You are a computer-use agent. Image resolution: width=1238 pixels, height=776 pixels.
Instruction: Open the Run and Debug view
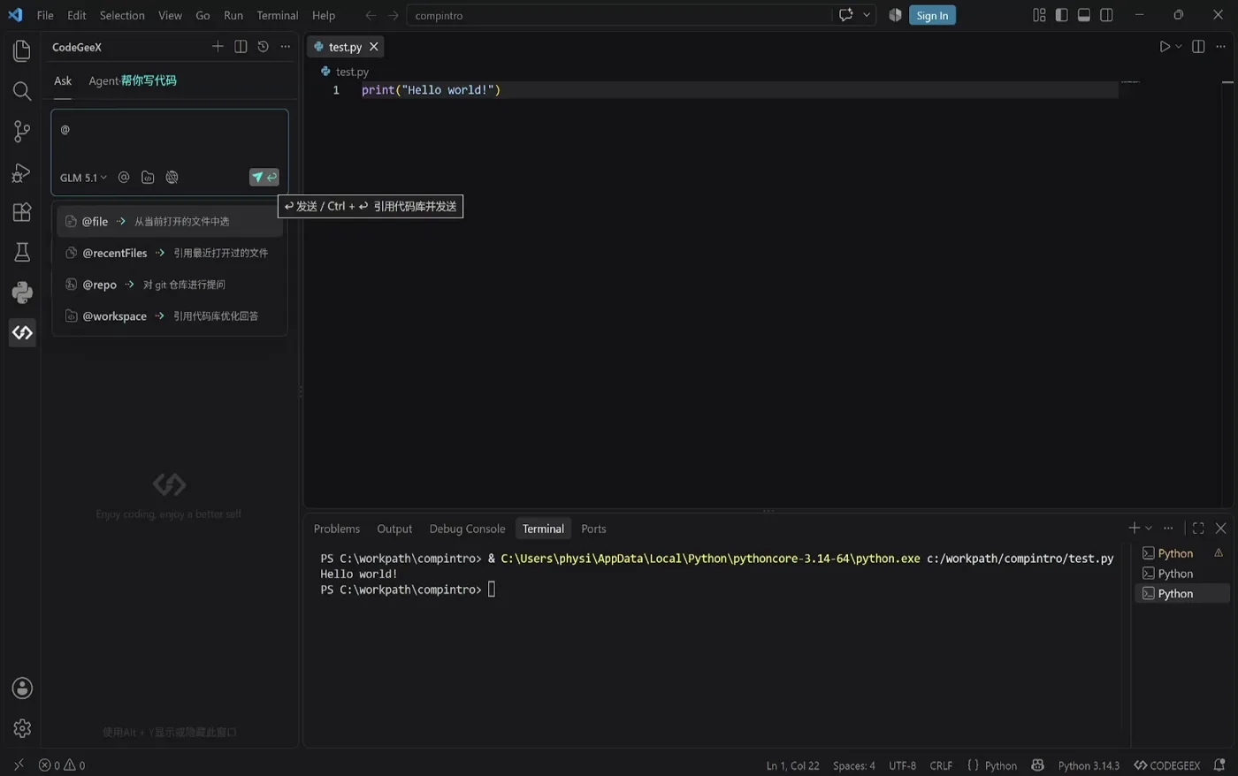tap(22, 172)
